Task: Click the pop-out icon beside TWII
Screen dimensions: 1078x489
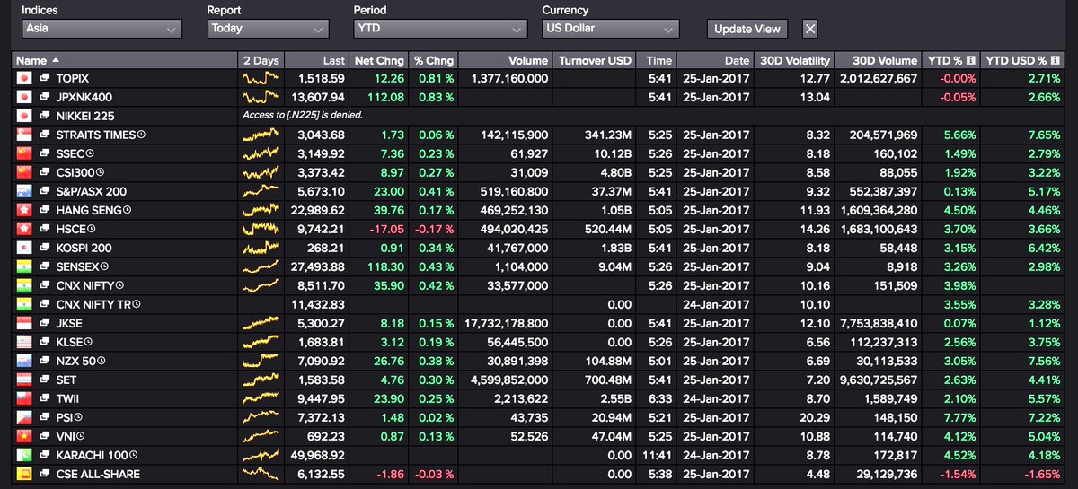Action: (x=44, y=398)
